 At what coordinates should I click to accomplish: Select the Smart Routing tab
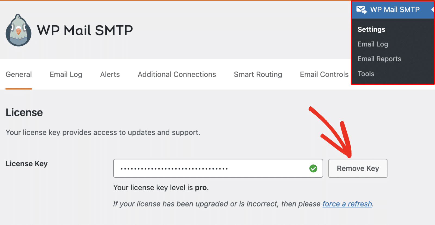tap(258, 74)
